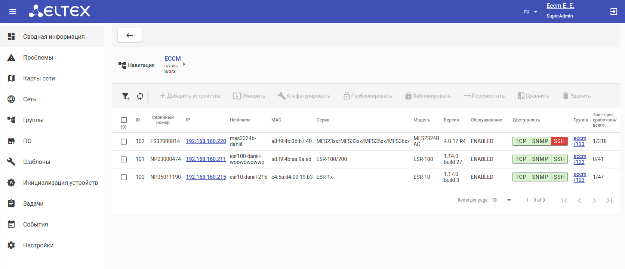Click the clipboard icon for Задачи
This screenshot has width=625, height=269.
point(11,203)
